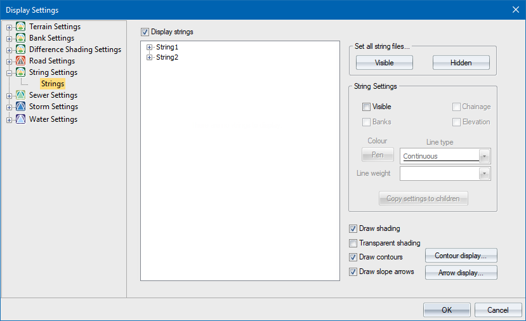The height and width of the screenshot is (321, 526).
Task: Click the Pen colour button
Action: coord(378,155)
